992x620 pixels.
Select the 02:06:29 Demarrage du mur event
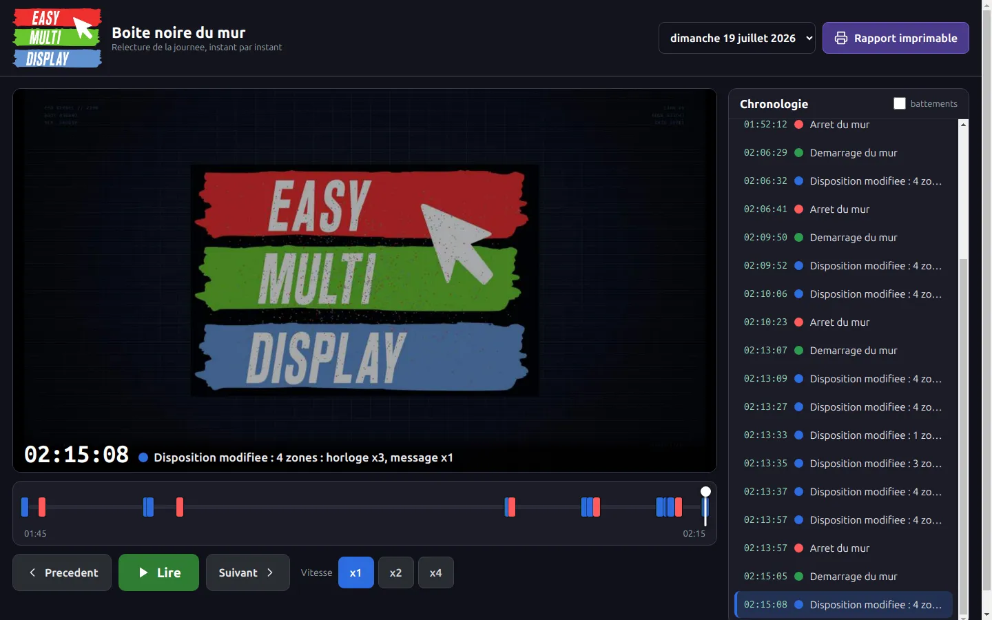pos(843,153)
